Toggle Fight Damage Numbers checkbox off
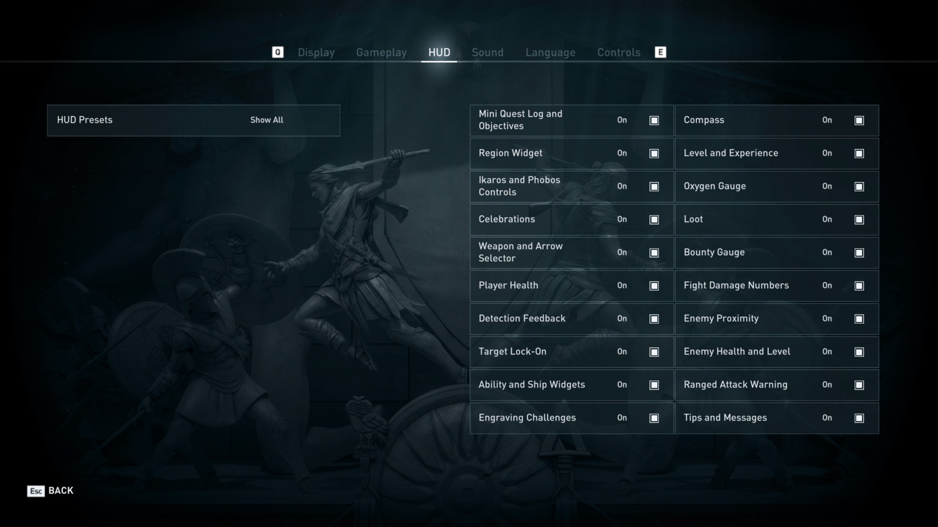938x527 pixels. pyautogui.click(x=859, y=286)
